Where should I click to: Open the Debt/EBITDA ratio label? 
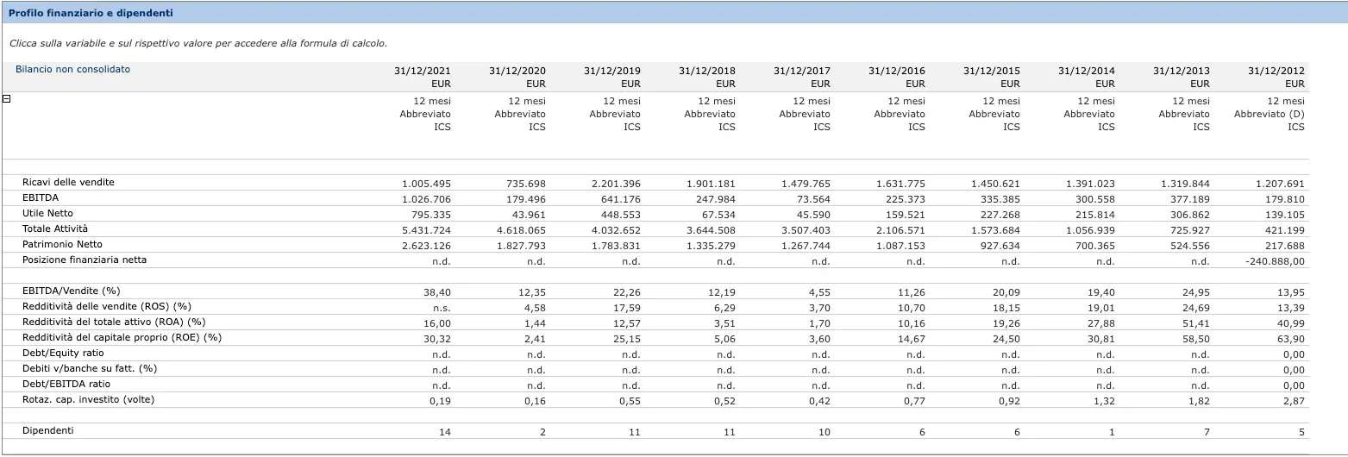66,385
